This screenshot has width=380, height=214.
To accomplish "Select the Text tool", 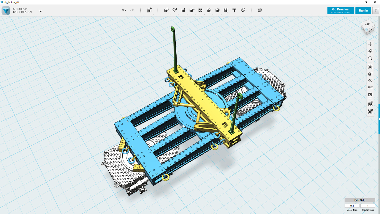I will pos(234,10).
